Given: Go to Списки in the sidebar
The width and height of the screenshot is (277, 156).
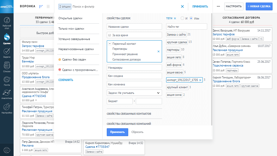Looking at the screenshot, I should coord(7,67).
